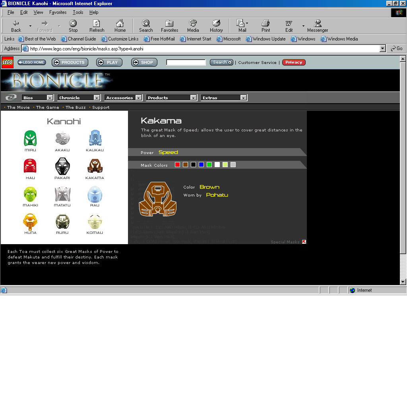This screenshot has width=407, height=397.
Task: Open the address bar history dropdown arrow
Action: (x=383, y=48)
